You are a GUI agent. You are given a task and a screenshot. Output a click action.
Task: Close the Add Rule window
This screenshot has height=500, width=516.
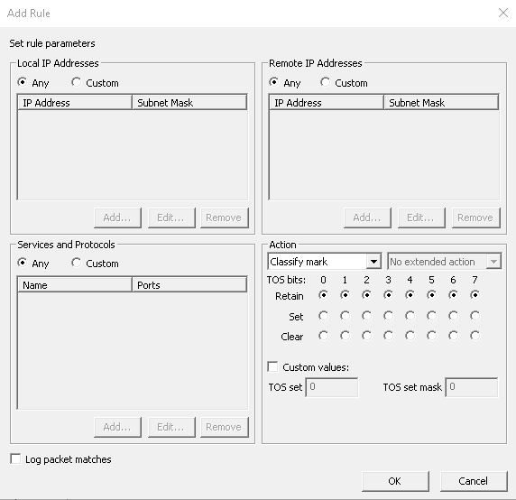(x=503, y=13)
